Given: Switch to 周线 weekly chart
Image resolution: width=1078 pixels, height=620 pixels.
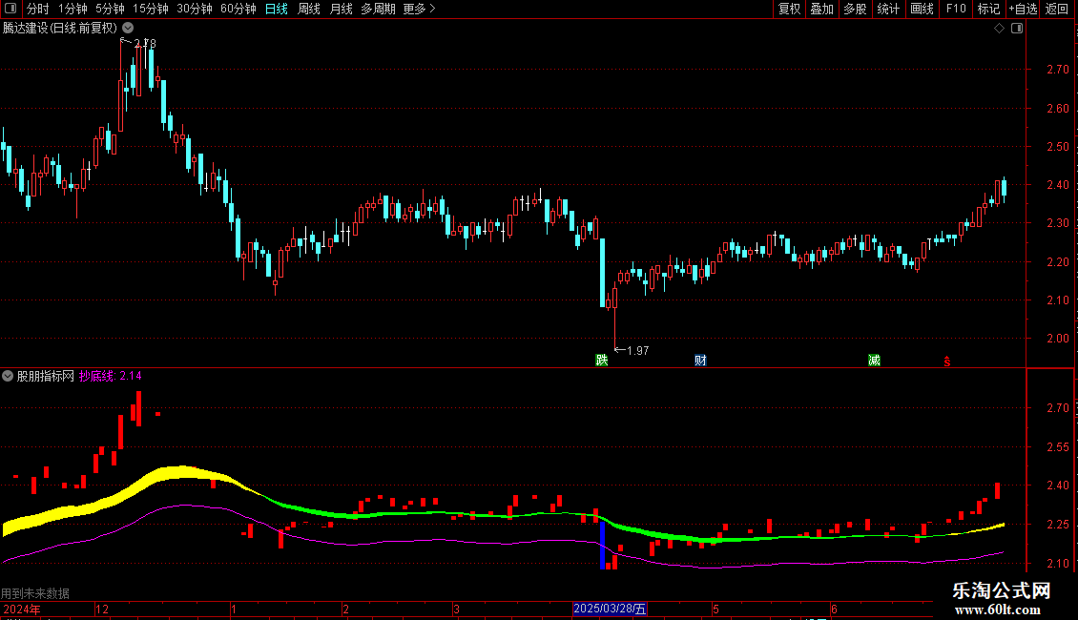Looking at the screenshot, I should (x=309, y=9).
